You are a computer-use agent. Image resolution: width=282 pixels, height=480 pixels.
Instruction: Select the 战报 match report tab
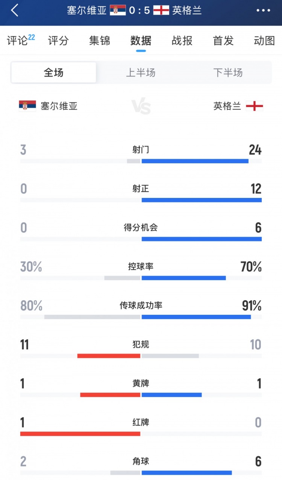[x=182, y=41]
